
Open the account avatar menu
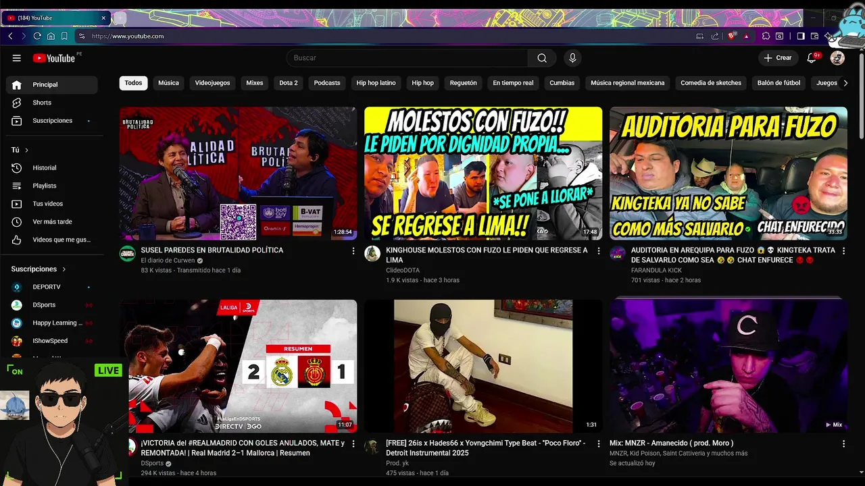coord(837,58)
